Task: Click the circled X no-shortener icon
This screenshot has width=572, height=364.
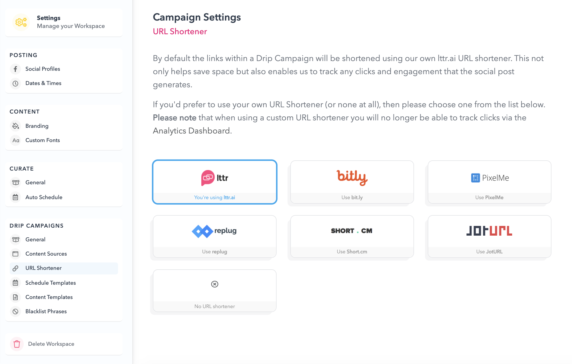Action: click(x=215, y=284)
